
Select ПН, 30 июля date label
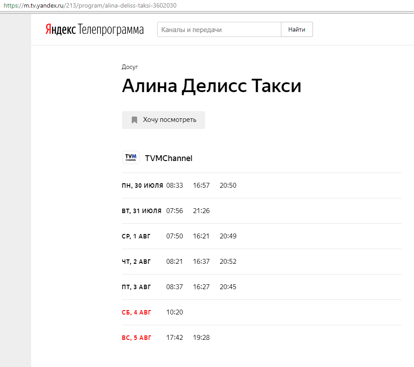(142, 186)
